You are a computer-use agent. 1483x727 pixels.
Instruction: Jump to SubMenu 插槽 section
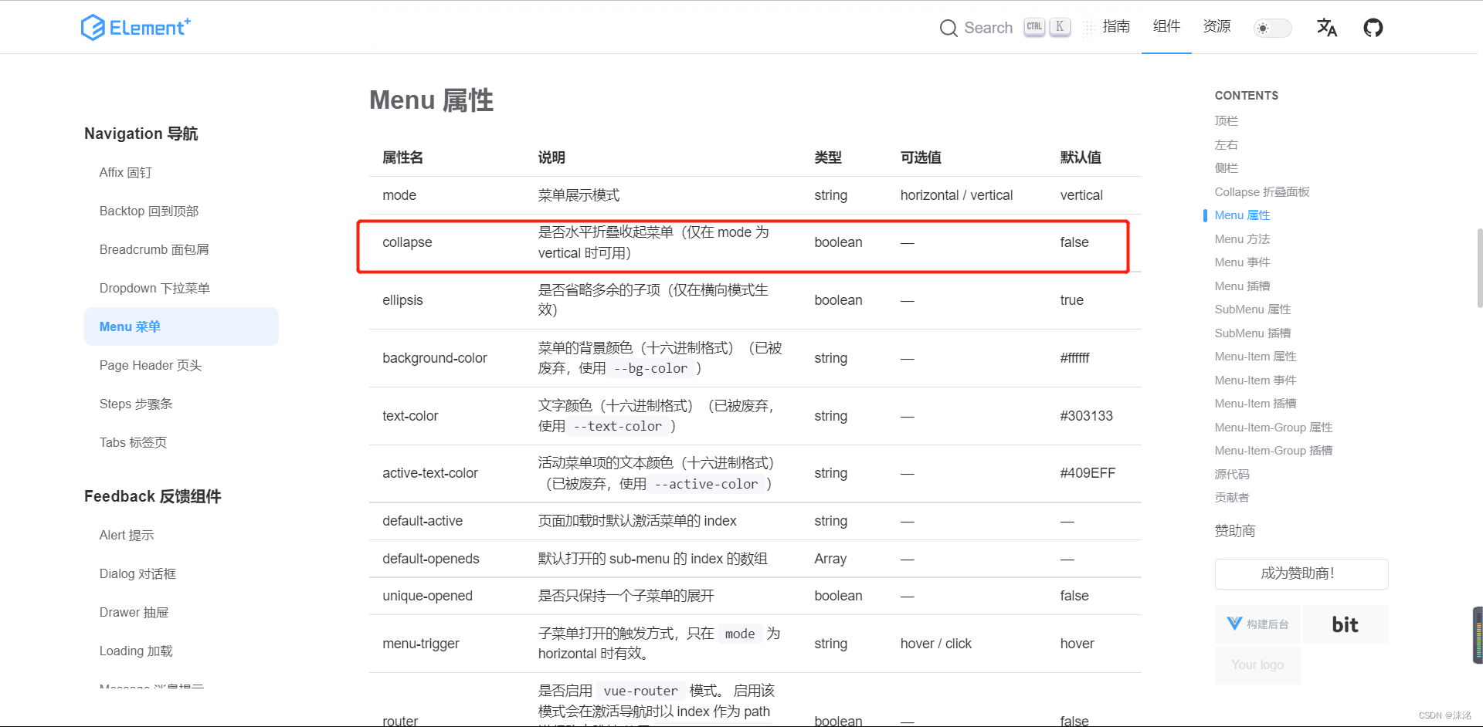[x=1252, y=333]
